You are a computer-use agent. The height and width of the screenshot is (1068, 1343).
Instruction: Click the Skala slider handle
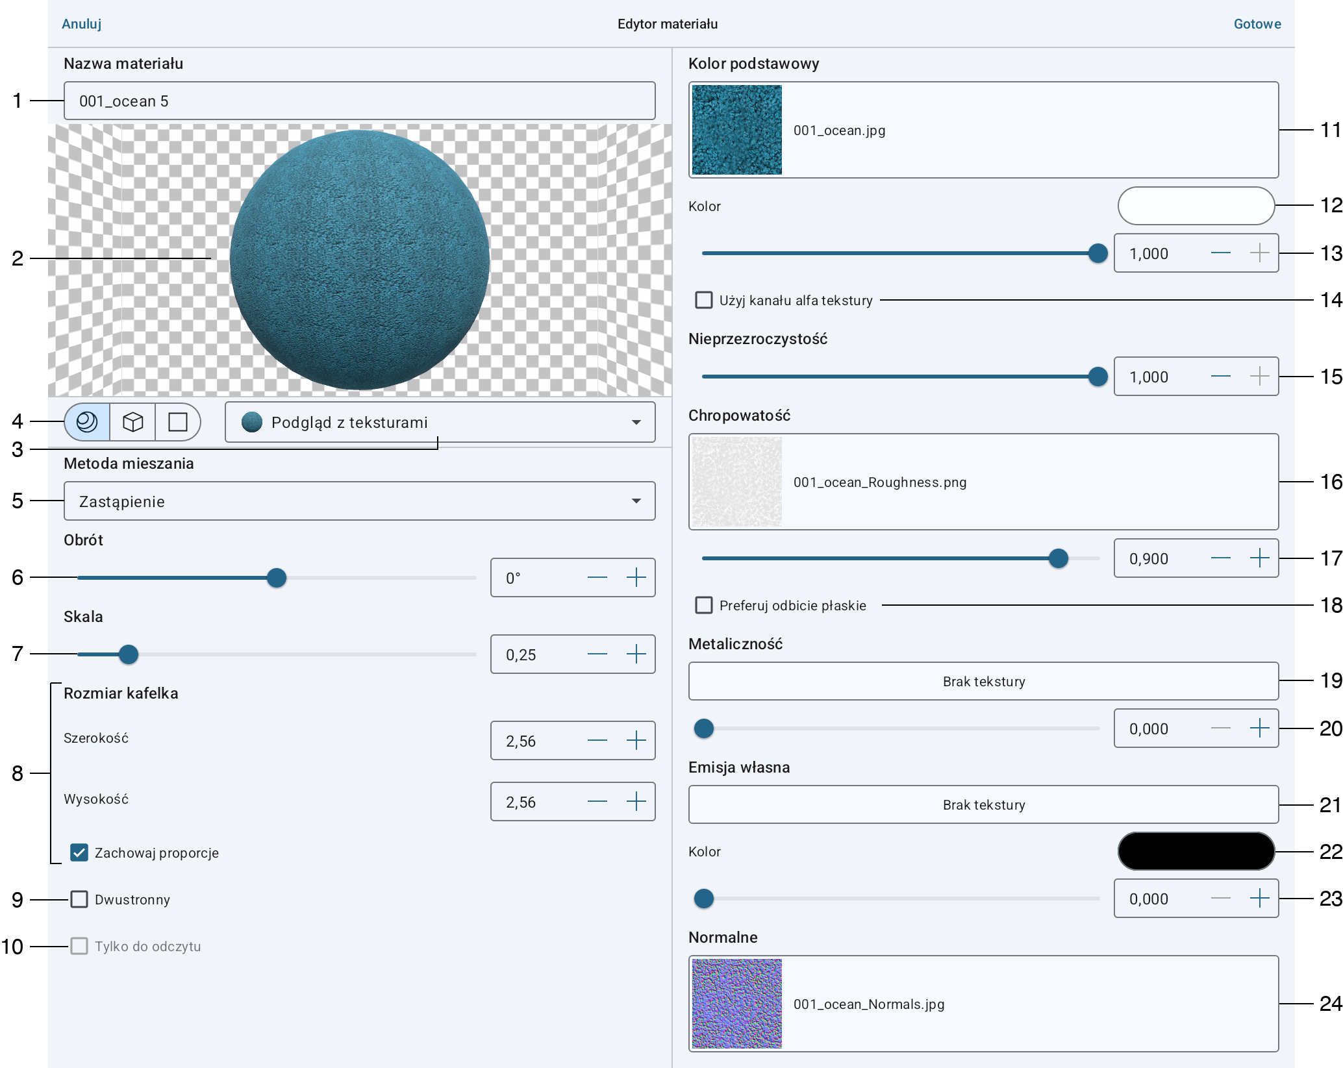[129, 654]
